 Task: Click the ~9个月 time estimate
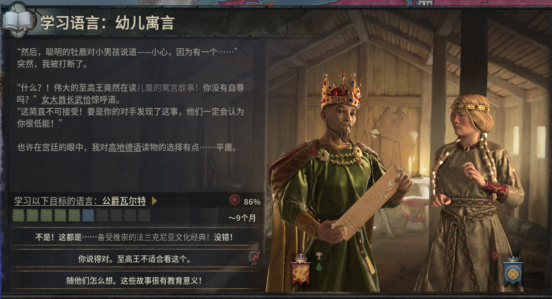point(242,218)
